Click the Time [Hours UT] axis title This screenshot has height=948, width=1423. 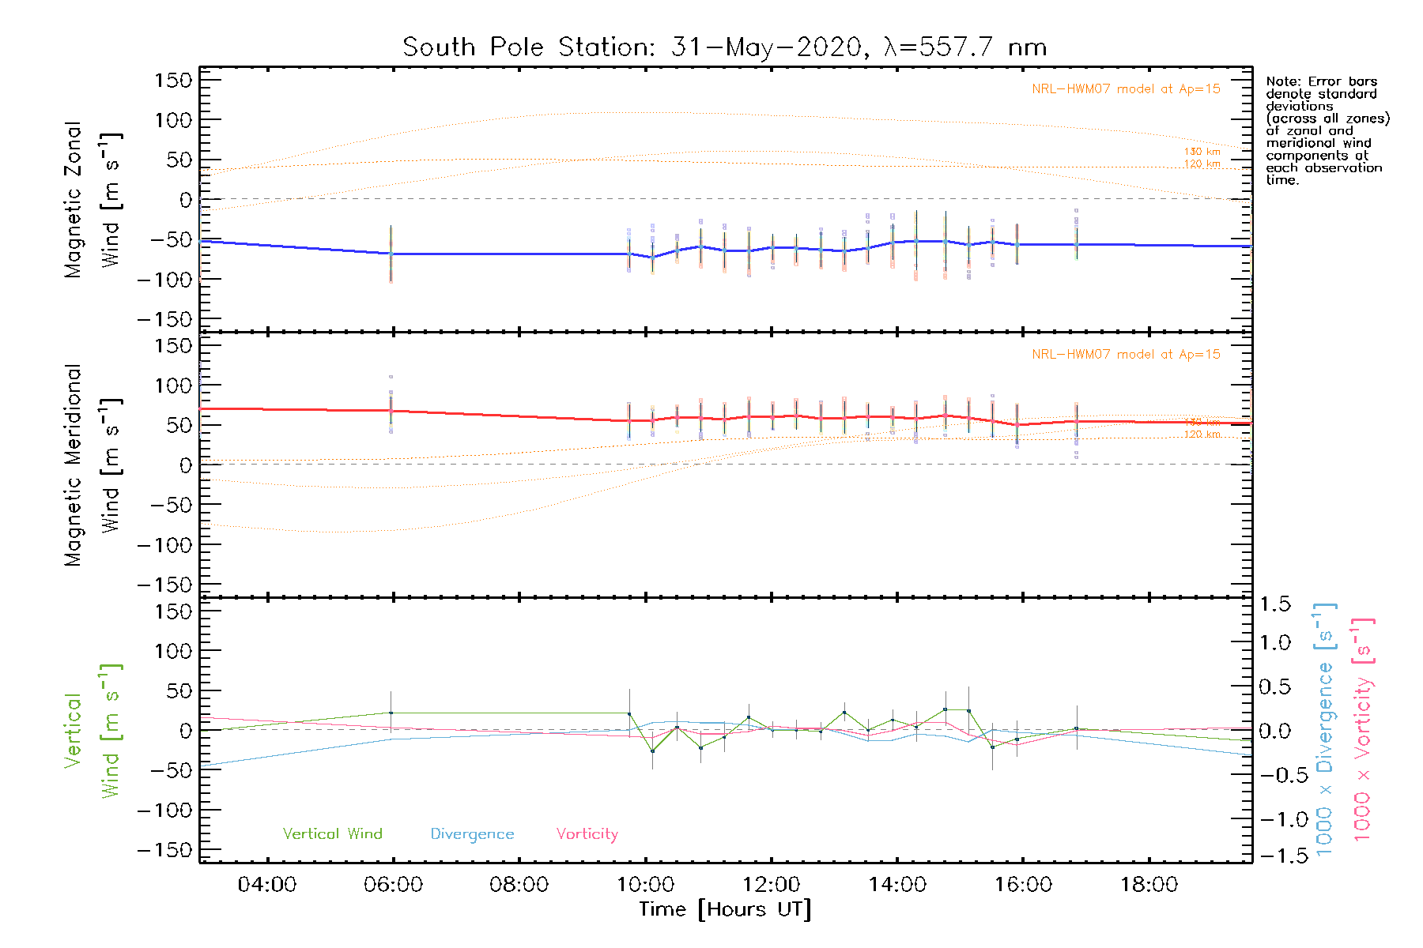(x=724, y=909)
